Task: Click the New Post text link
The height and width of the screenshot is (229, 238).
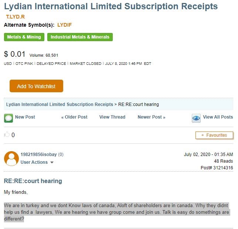Action: [x=25, y=117]
